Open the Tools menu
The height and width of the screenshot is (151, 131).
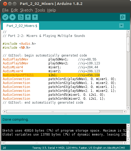coord(40,10)
